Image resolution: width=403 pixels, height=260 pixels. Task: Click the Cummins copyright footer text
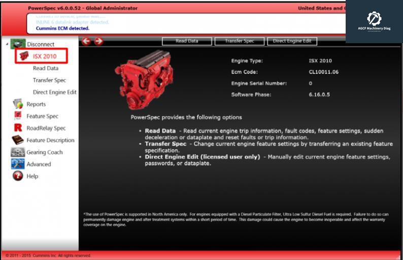pos(48,255)
